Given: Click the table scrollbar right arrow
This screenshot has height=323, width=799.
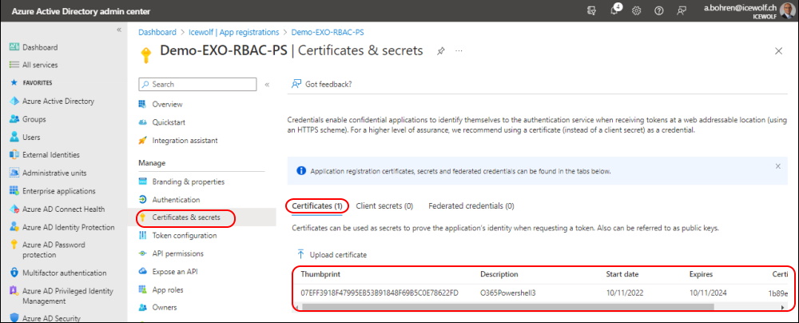Looking at the screenshot, I should 782,307.
